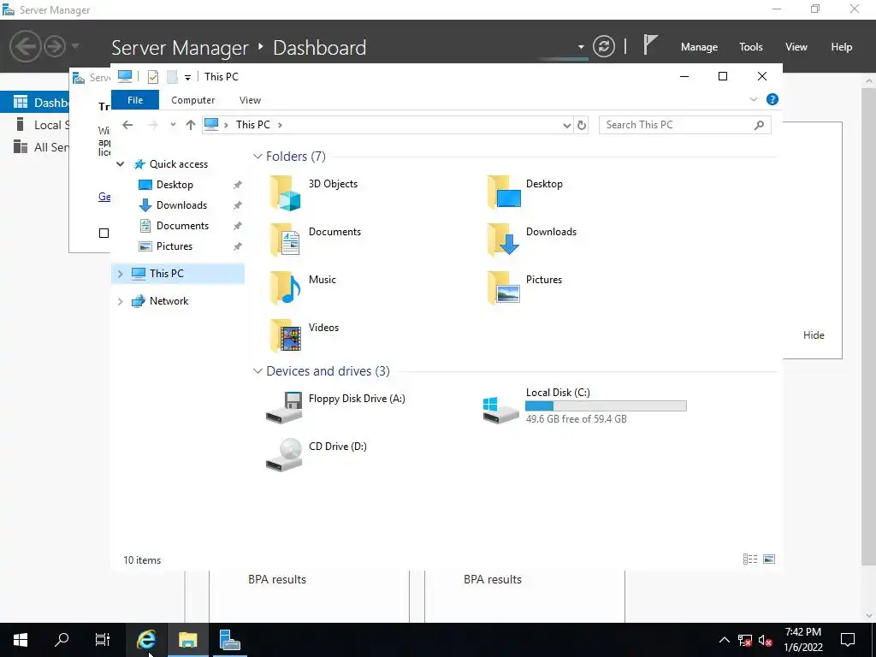The image size is (876, 657).
Task: Open Server Manager Help menu
Action: [x=842, y=47]
